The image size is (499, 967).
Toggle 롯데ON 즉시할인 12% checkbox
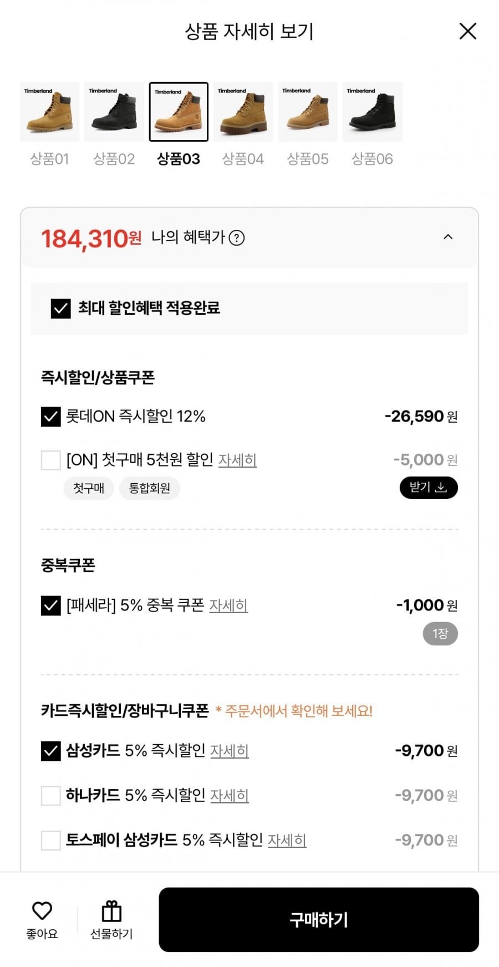point(51,417)
